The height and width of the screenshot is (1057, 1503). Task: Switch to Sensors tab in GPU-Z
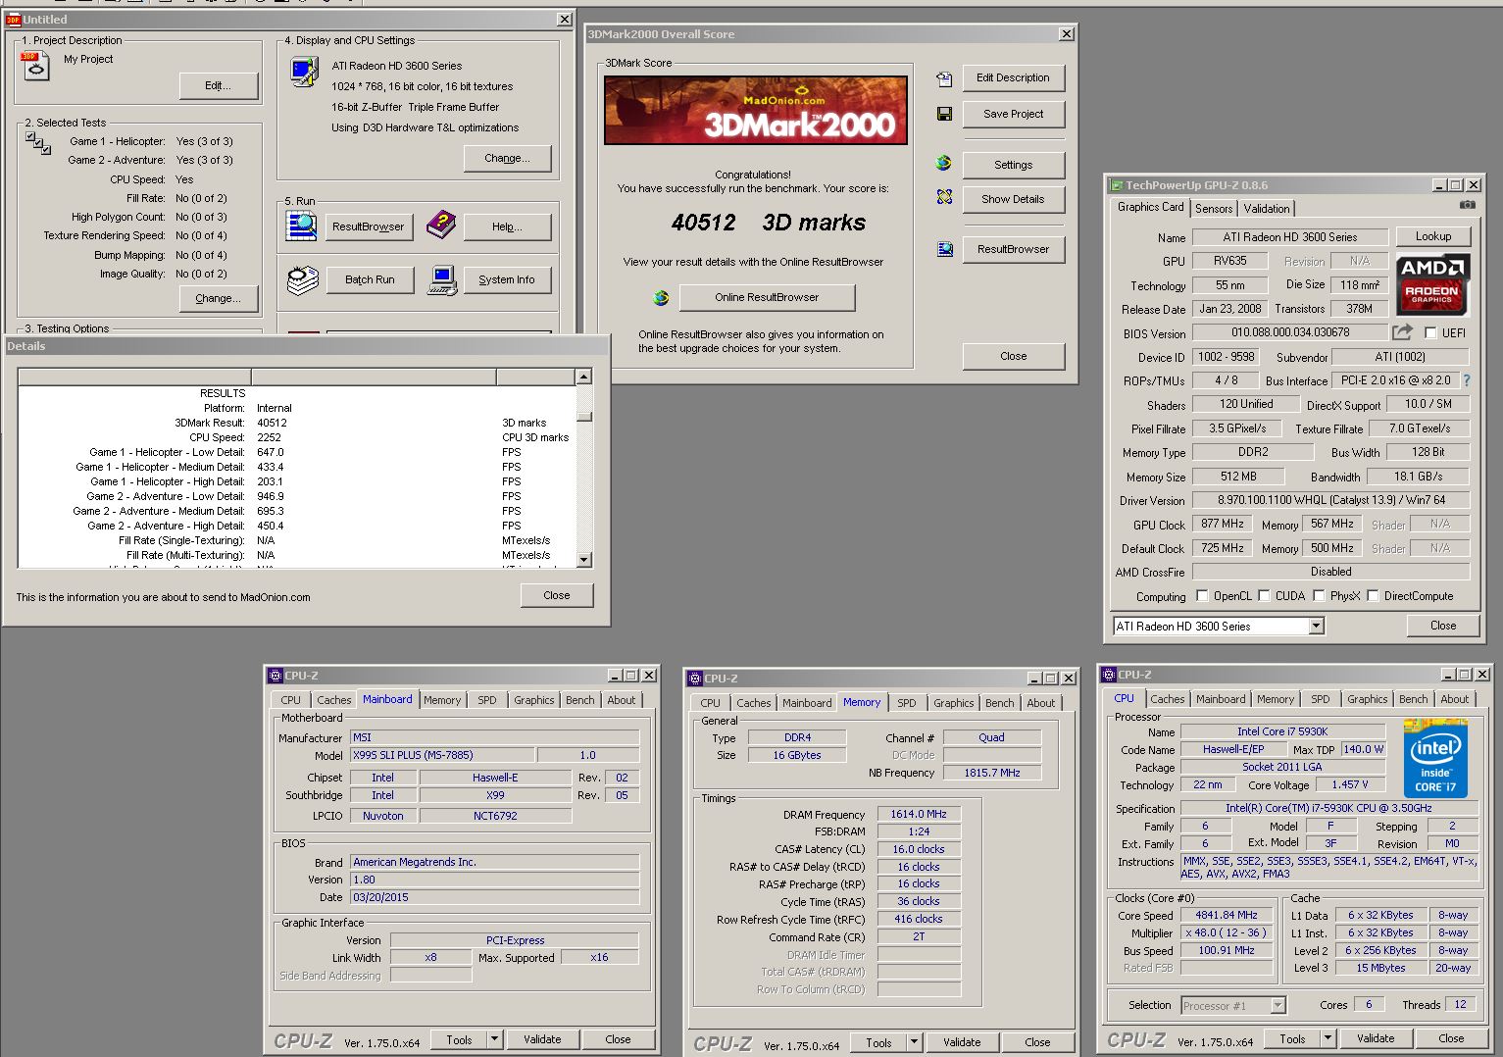click(x=1214, y=209)
